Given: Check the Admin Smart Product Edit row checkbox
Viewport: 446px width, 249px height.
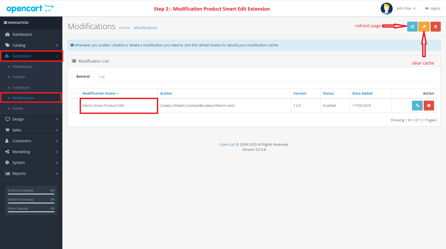Looking at the screenshot, I should (x=76, y=105).
